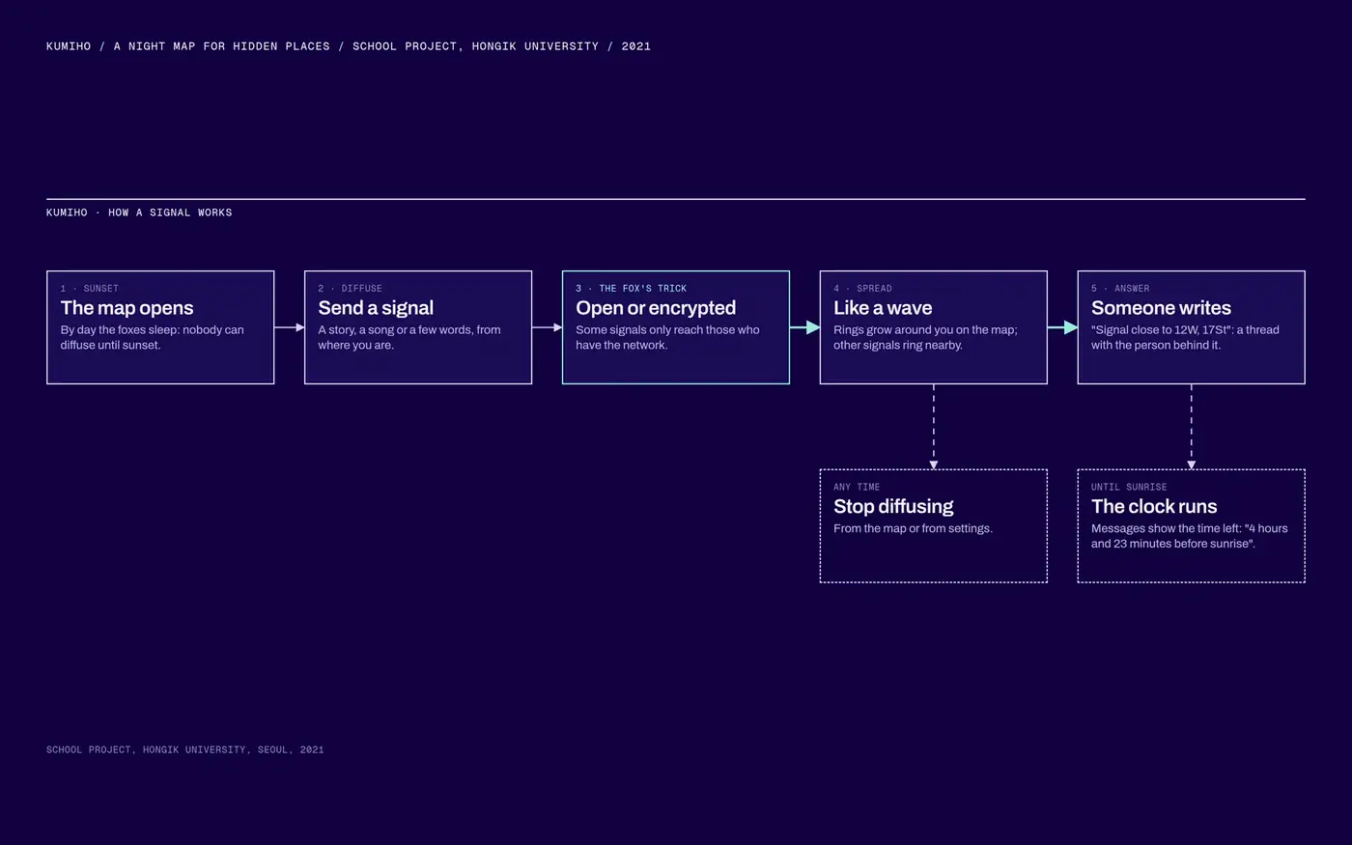Click the '2 · DIFFUSE' step label

click(x=351, y=289)
